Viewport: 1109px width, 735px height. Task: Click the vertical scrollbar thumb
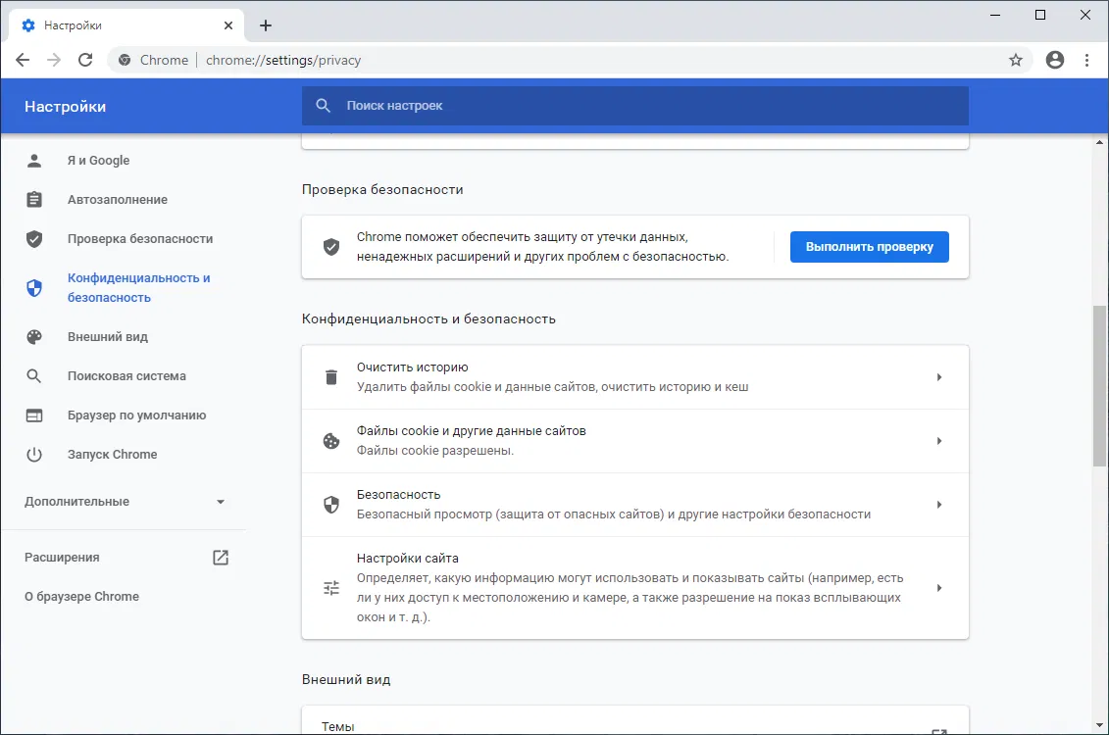pyautogui.click(x=1099, y=386)
